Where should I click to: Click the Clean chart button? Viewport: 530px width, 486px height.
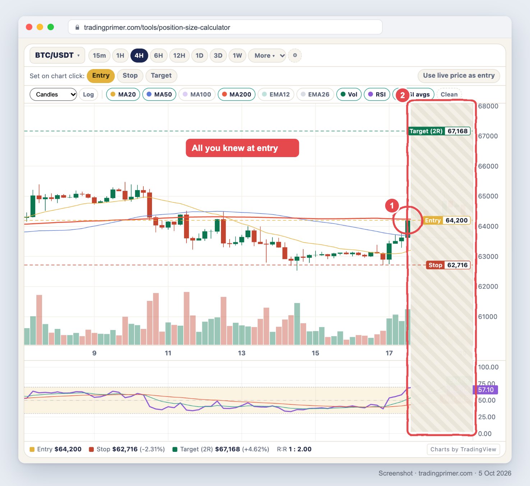click(449, 95)
